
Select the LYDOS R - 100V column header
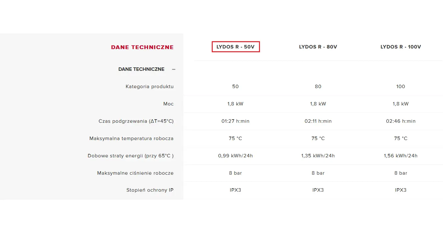coord(400,47)
